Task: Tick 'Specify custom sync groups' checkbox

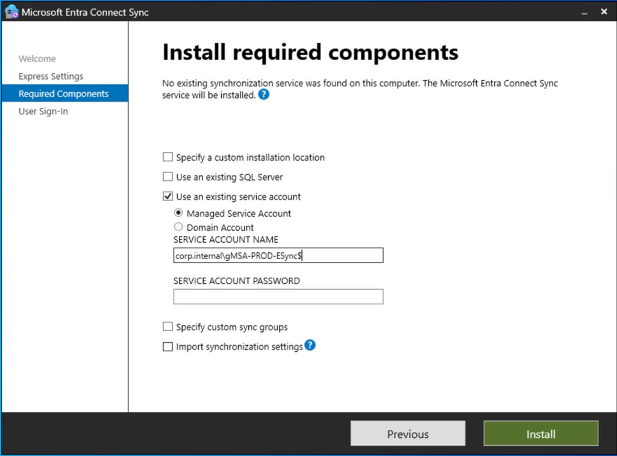Action: 168,327
